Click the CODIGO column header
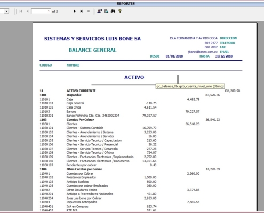The image size is (264, 213). pos(46,65)
